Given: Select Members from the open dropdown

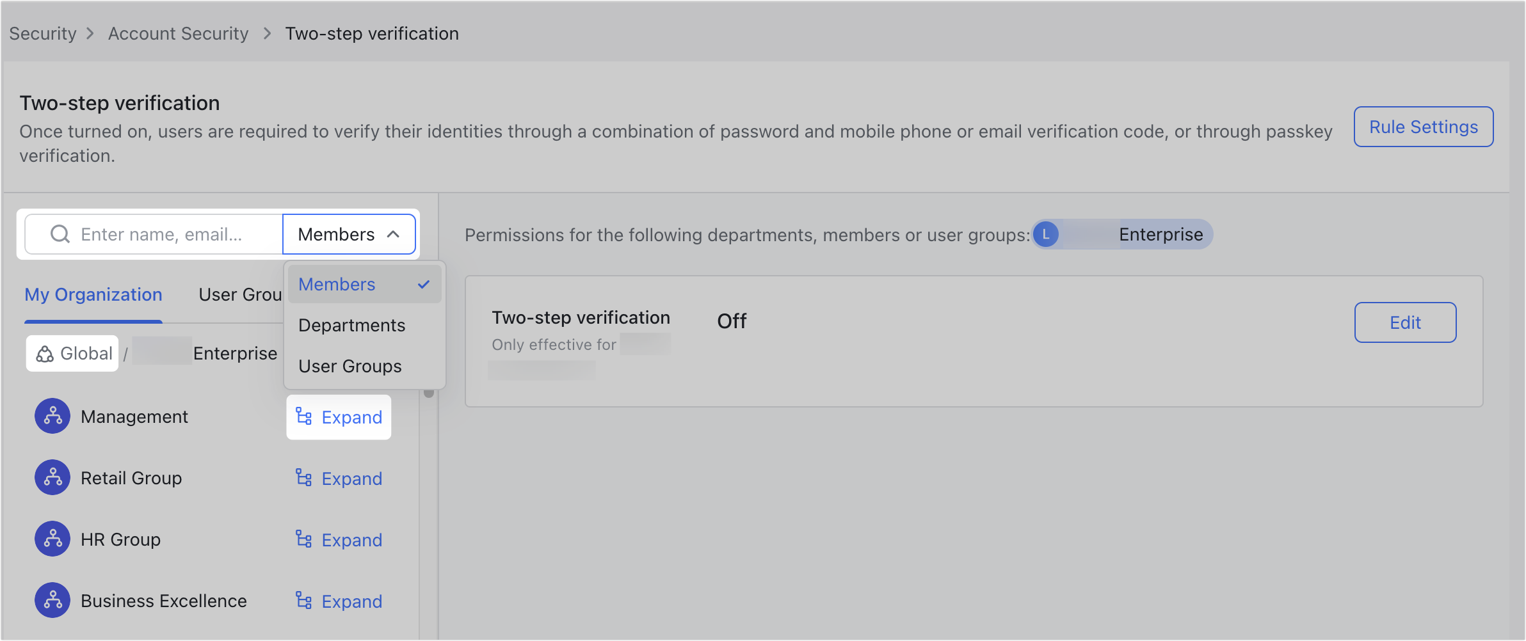Looking at the screenshot, I should tap(336, 284).
